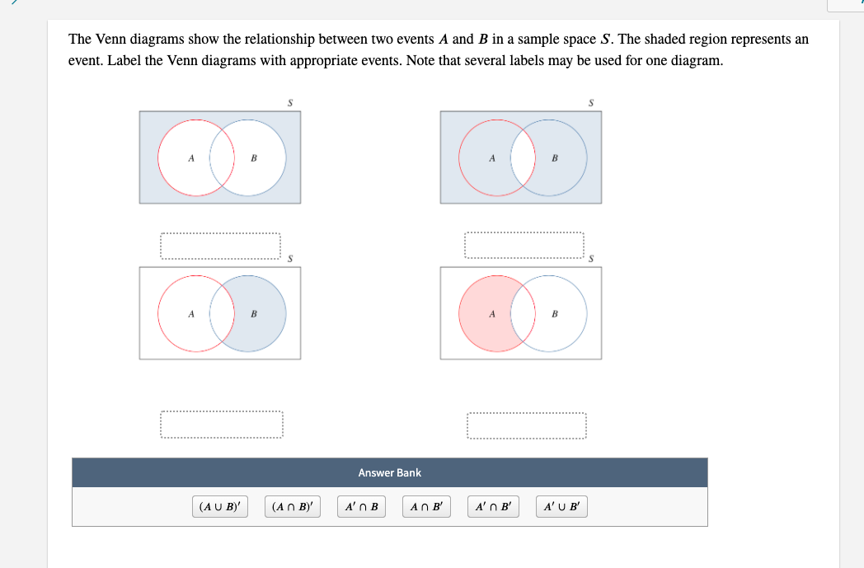Click the answer box under the bottom-right Venn diagram
Viewport: 864px width, 568px height.
click(527, 425)
